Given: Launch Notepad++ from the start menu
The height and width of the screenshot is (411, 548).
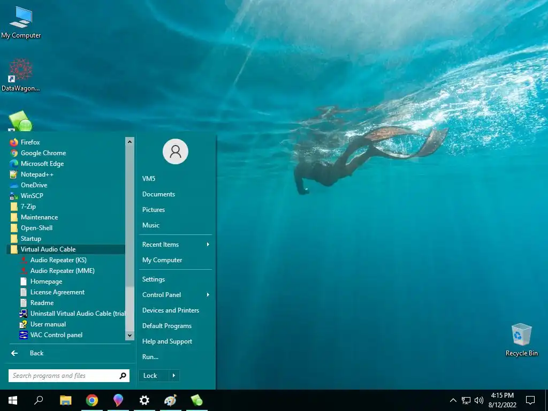Looking at the screenshot, I should tap(66, 174).
